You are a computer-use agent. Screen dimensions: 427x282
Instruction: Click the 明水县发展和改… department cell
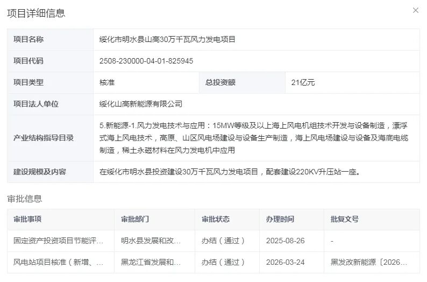(x=151, y=241)
